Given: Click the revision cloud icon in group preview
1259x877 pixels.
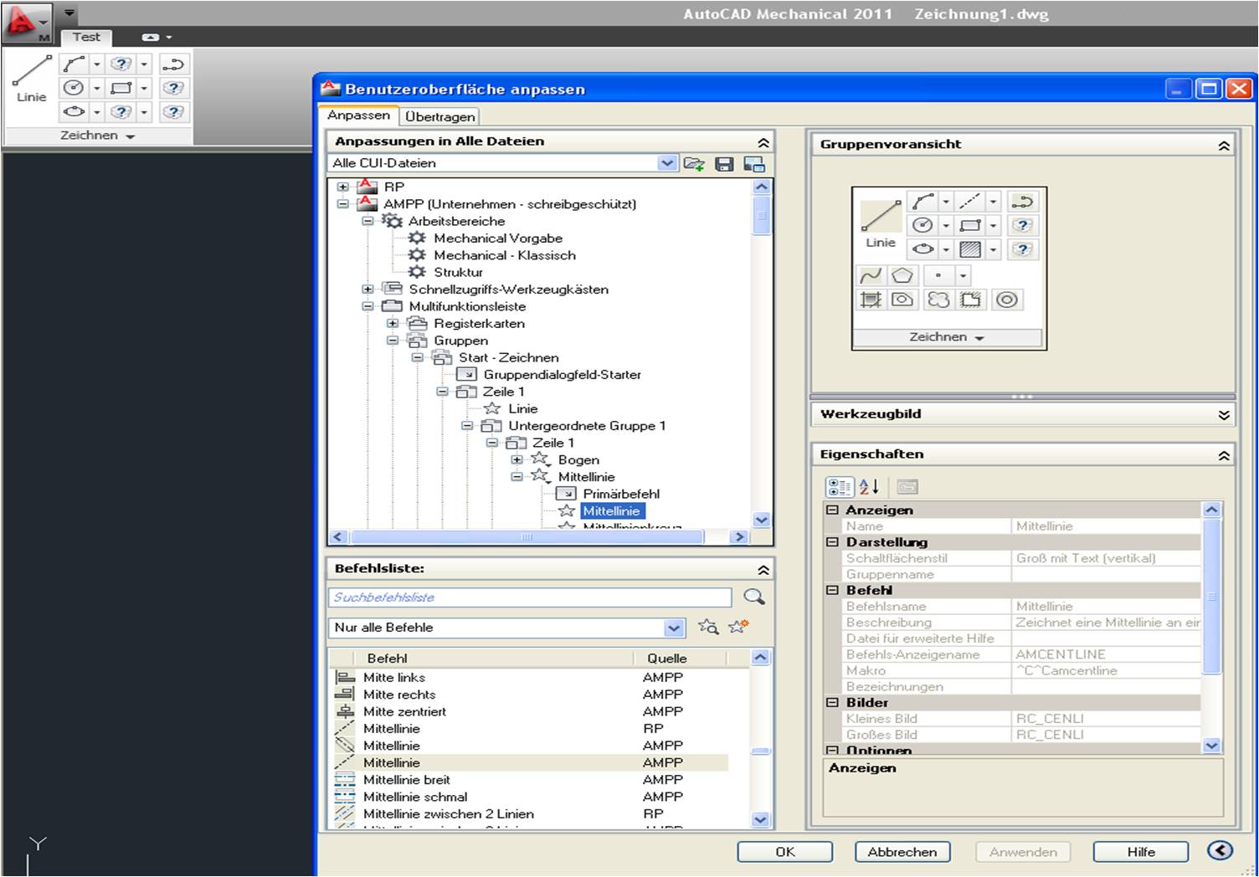Looking at the screenshot, I should pyautogui.click(x=938, y=300).
